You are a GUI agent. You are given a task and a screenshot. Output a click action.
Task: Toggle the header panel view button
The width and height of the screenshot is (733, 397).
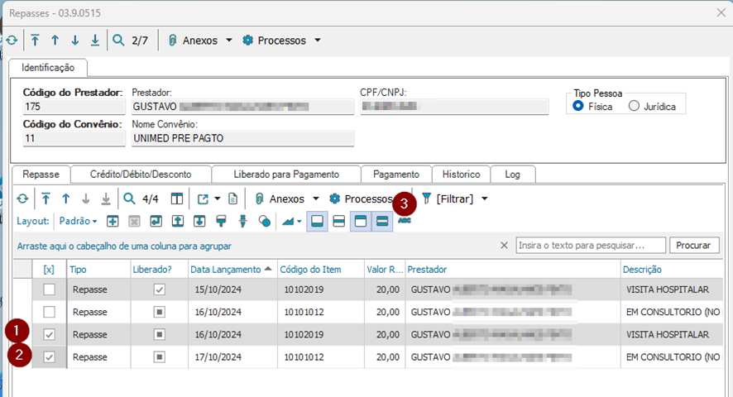point(361,221)
